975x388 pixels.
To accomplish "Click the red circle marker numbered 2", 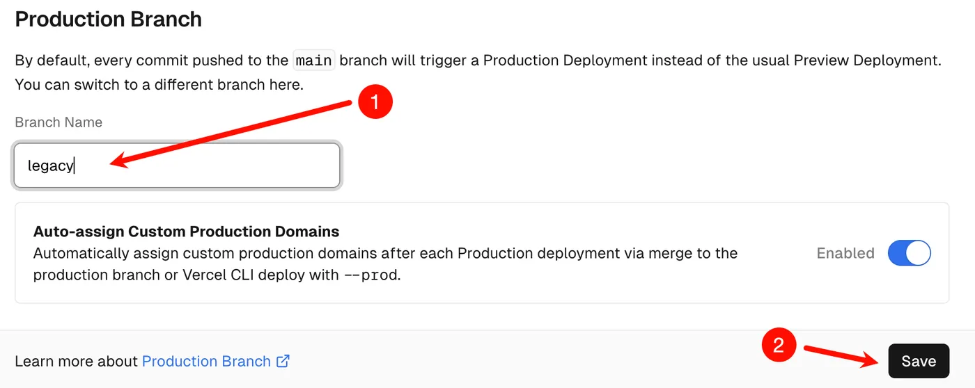I will tap(779, 346).
